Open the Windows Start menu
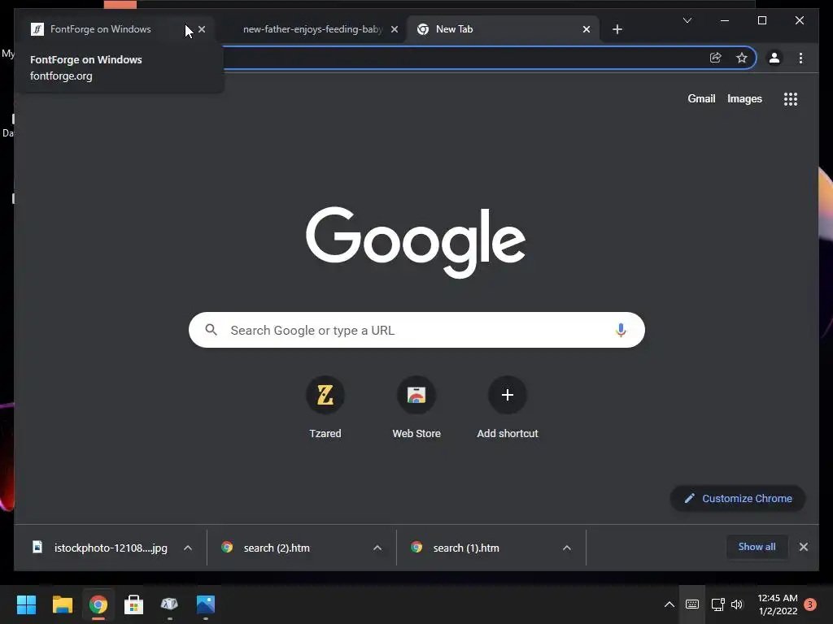 26,604
